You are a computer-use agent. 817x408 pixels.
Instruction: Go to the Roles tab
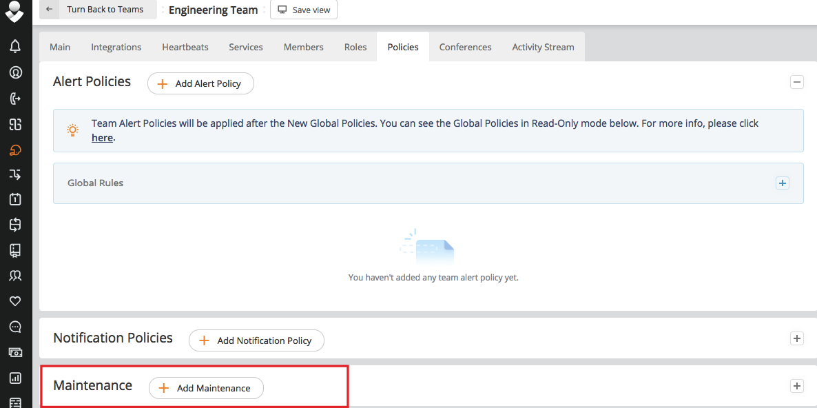355,47
